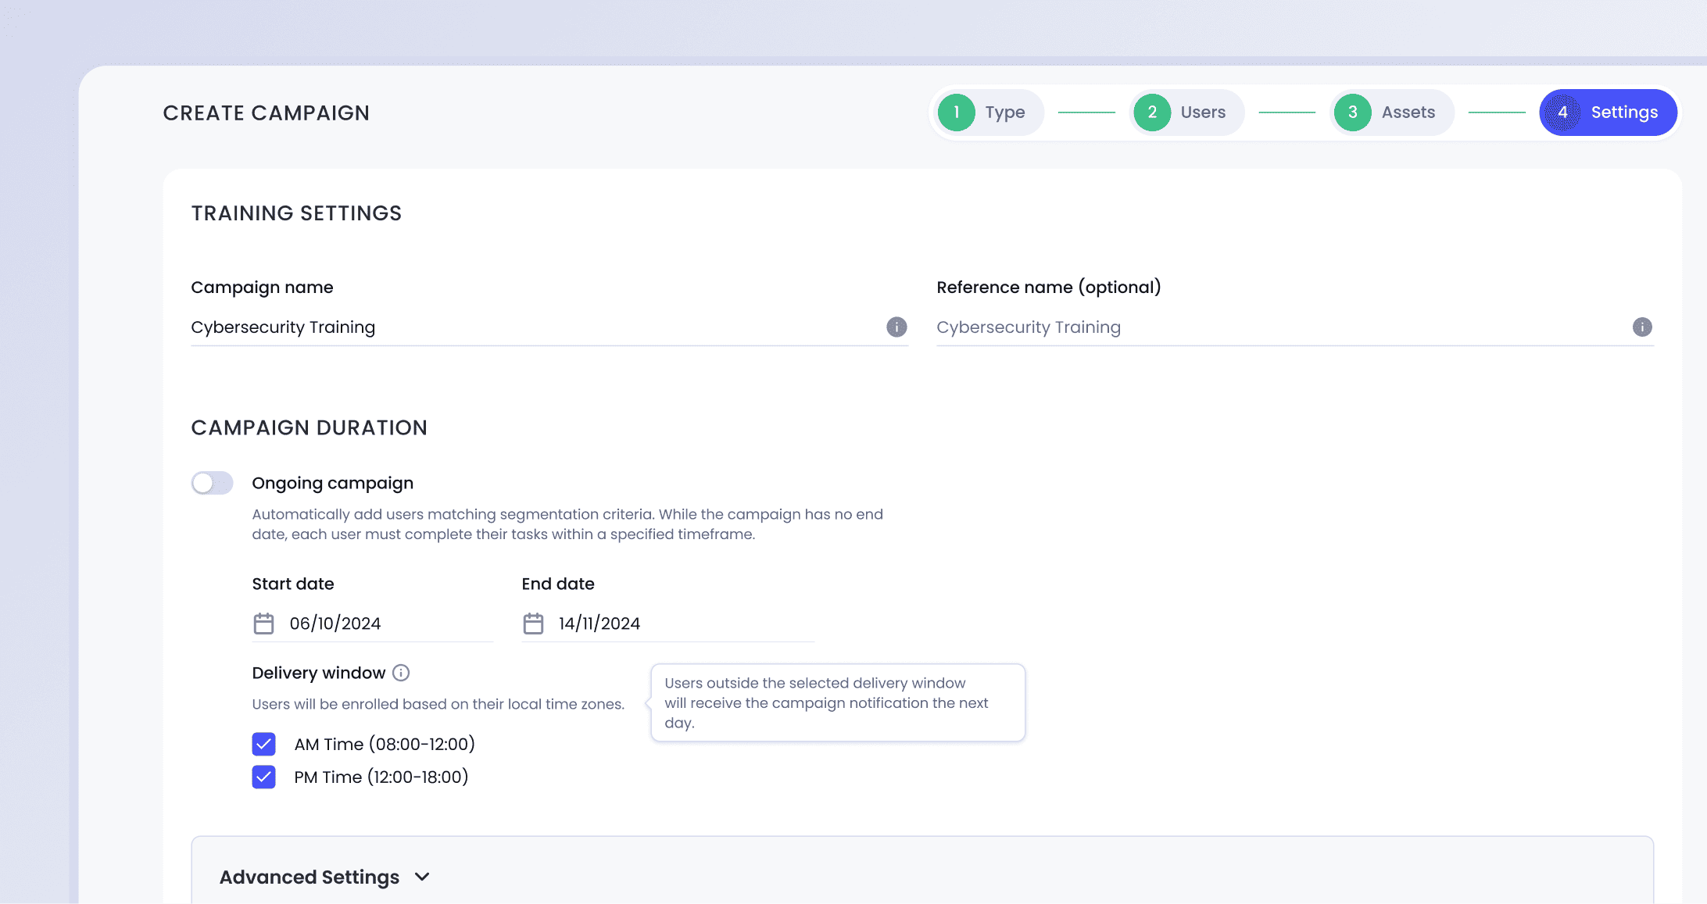
Task: Click the AM Time (08:00-12:00) label
Action: point(385,744)
